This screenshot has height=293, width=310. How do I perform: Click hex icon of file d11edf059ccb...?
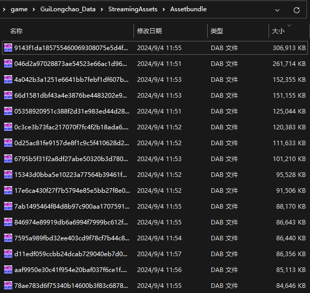tap(8, 254)
